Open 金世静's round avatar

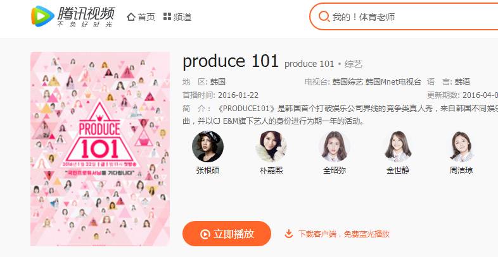coord(398,146)
